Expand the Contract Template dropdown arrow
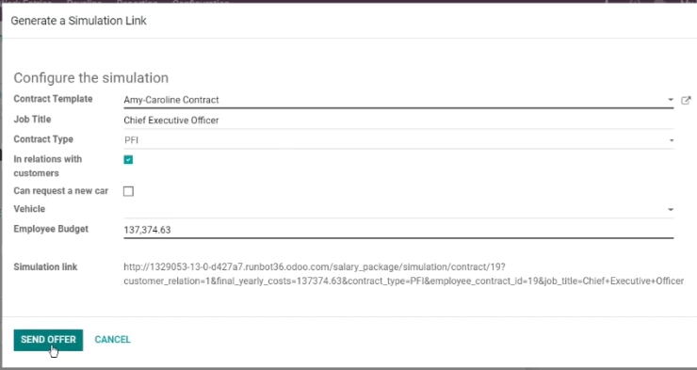Image resolution: width=697 pixels, height=370 pixels. tap(671, 100)
